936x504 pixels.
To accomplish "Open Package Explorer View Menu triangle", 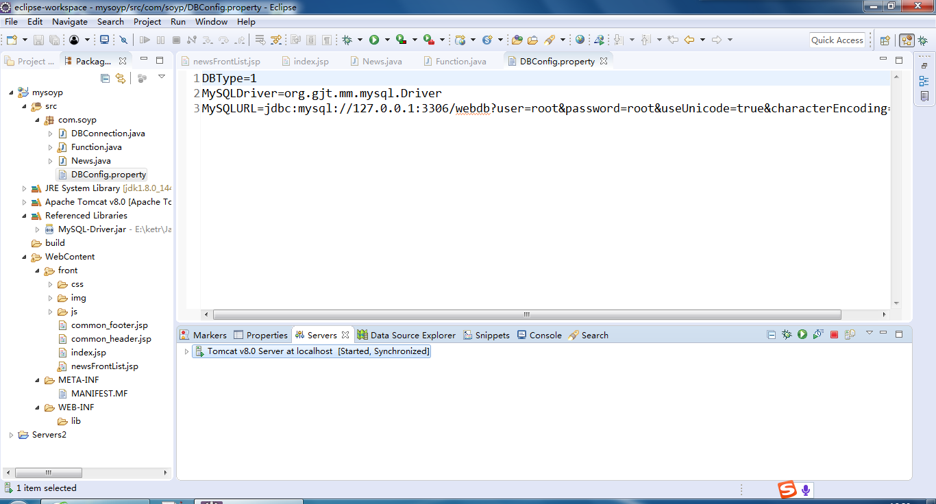I will 162,77.
